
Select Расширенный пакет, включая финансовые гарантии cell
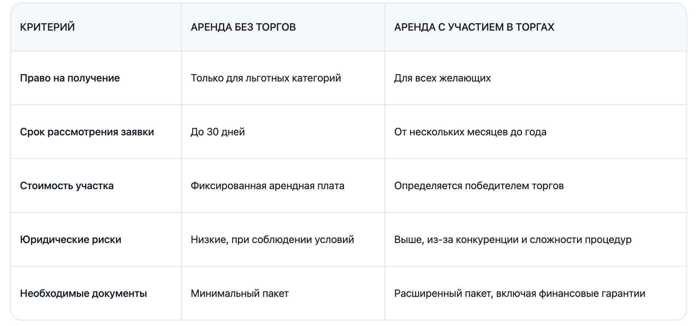click(x=520, y=294)
